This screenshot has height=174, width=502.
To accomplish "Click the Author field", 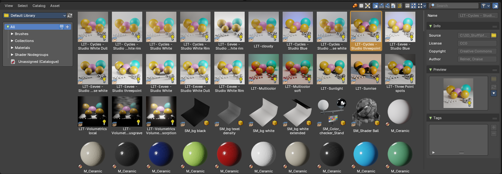I will click(x=477, y=59).
